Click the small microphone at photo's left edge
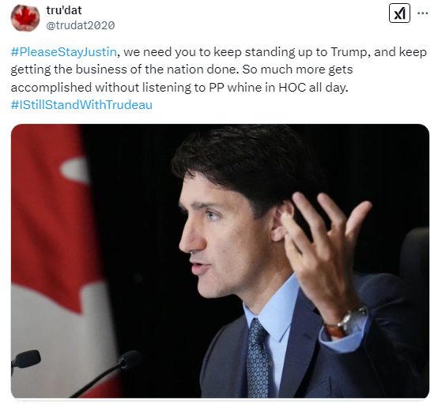This screenshot has width=438, height=410. tap(26, 360)
